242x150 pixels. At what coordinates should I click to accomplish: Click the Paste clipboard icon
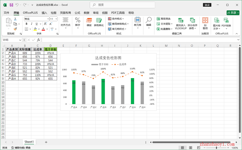point(8,21)
